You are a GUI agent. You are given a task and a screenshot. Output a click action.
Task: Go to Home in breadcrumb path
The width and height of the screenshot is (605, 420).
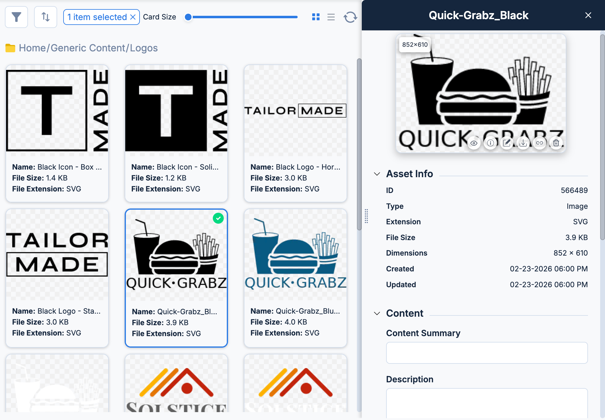point(32,48)
